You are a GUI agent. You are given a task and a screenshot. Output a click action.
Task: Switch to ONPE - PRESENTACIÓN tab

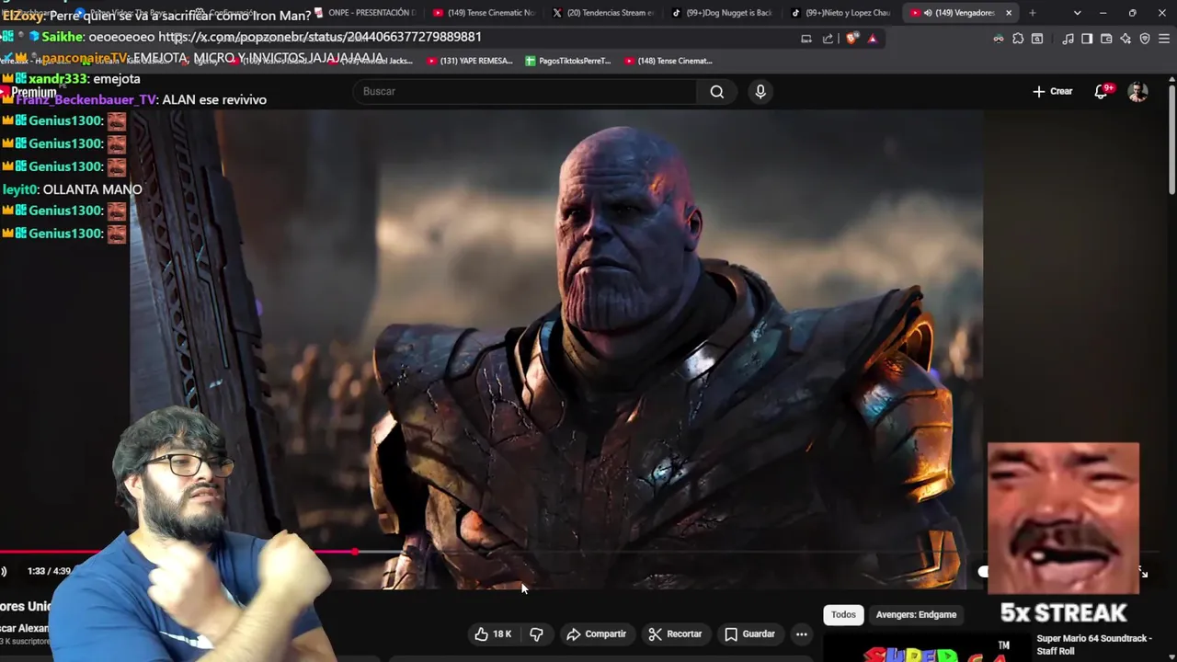pyautogui.click(x=365, y=13)
